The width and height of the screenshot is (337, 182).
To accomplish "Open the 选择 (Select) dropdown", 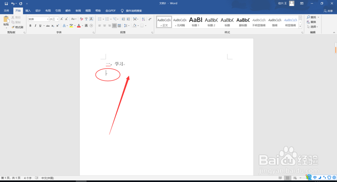I will point(312,27).
